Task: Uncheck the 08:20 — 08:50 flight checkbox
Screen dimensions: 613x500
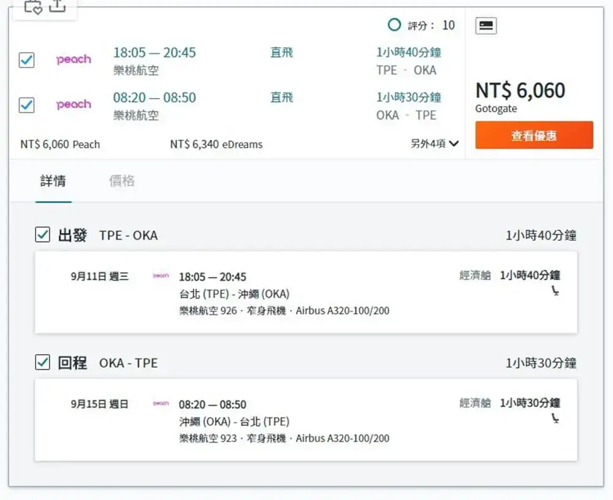Action: coord(26,105)
